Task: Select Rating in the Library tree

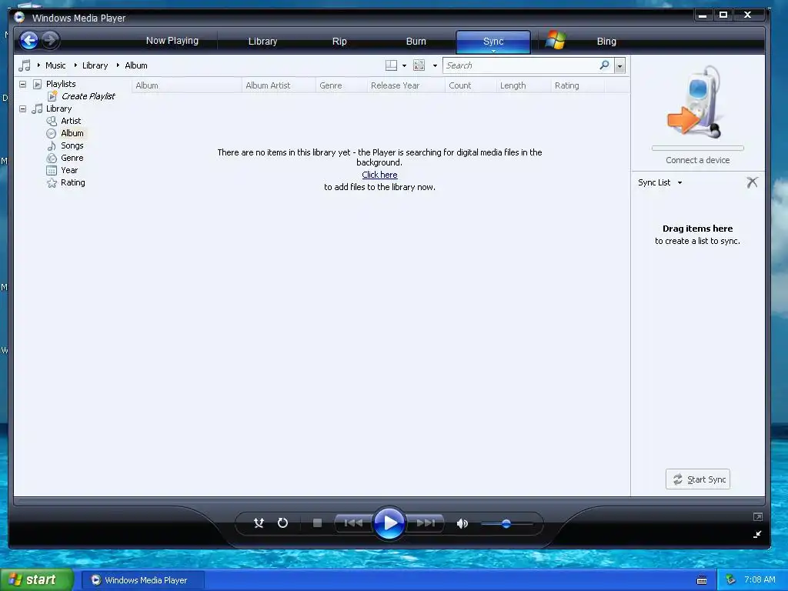Action: click(x=73, y=182)
